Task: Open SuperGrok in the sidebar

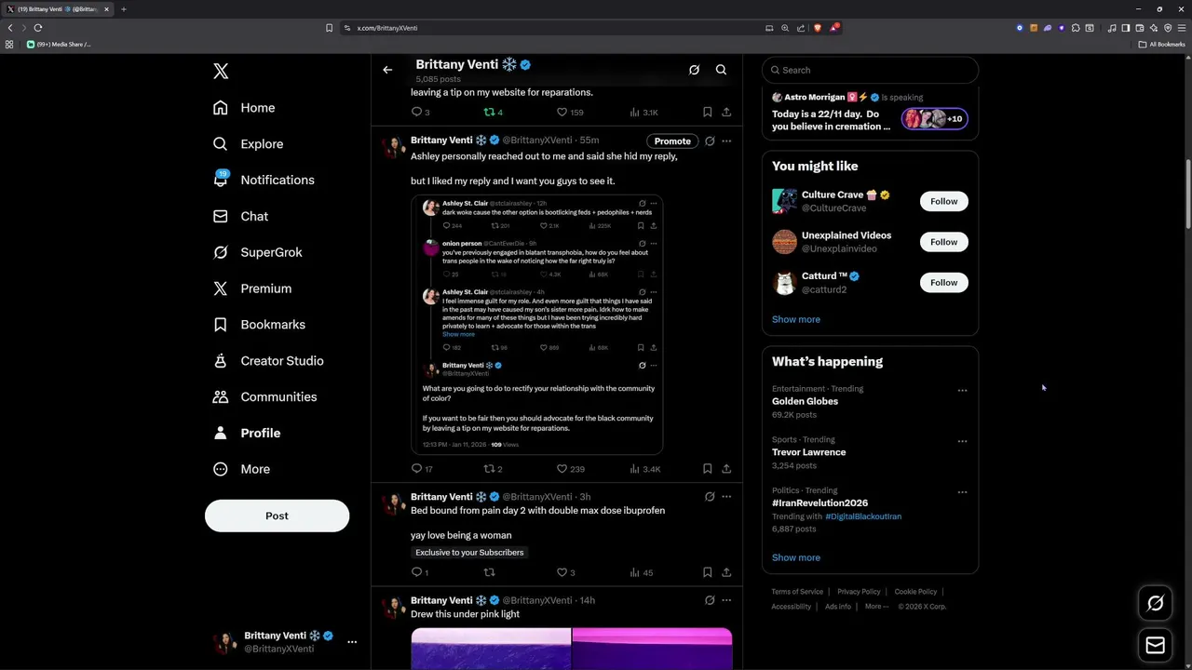Action: point(257,252)
